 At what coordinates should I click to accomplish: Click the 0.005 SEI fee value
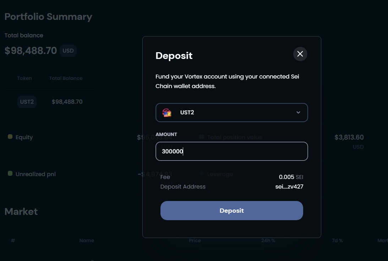point(291,177)
